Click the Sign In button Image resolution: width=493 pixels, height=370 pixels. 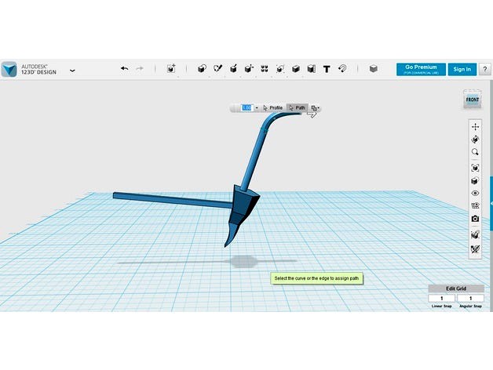[x=462, y=69]
